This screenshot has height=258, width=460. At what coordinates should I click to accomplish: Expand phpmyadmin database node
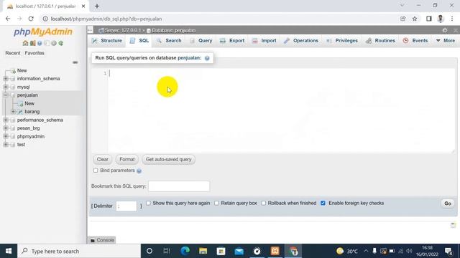6,136
